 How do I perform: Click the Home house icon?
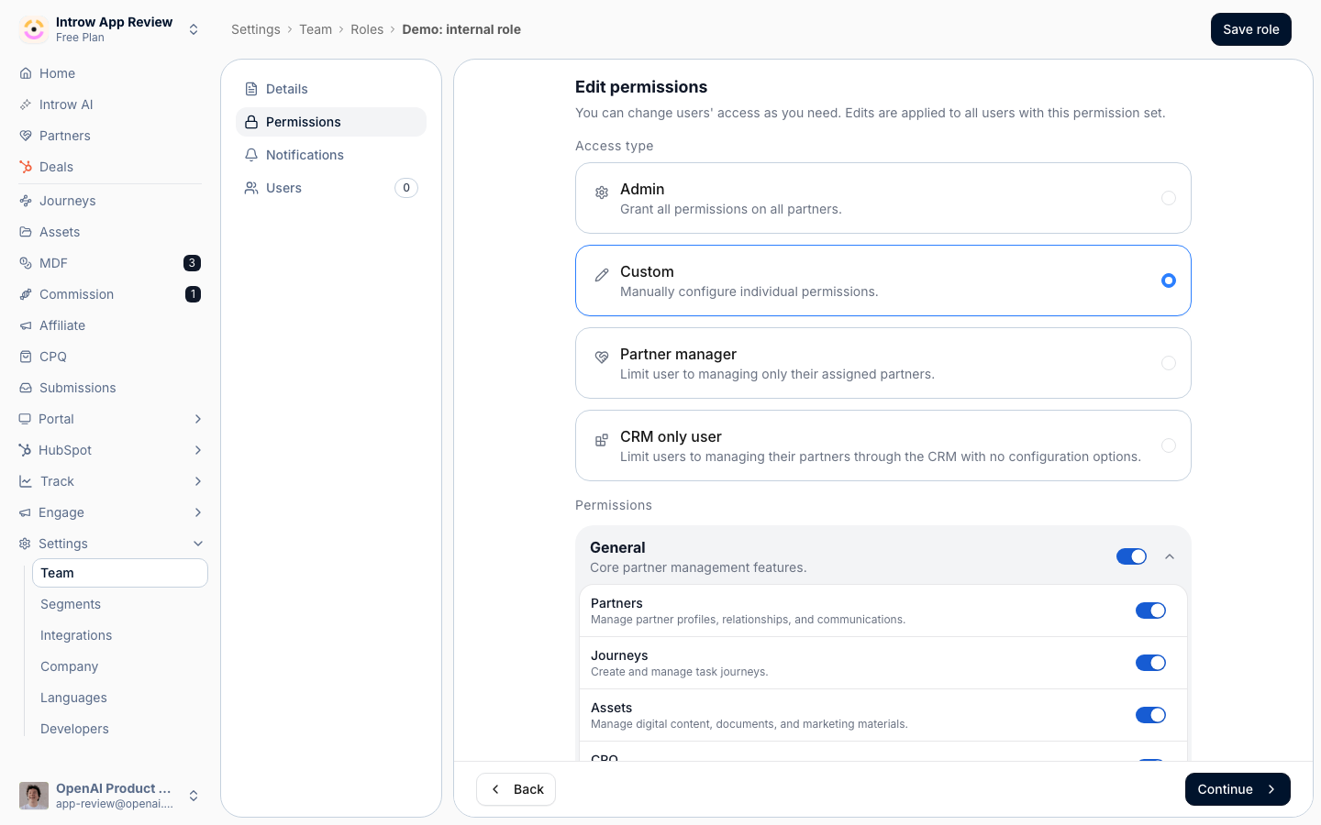(26, 73)
